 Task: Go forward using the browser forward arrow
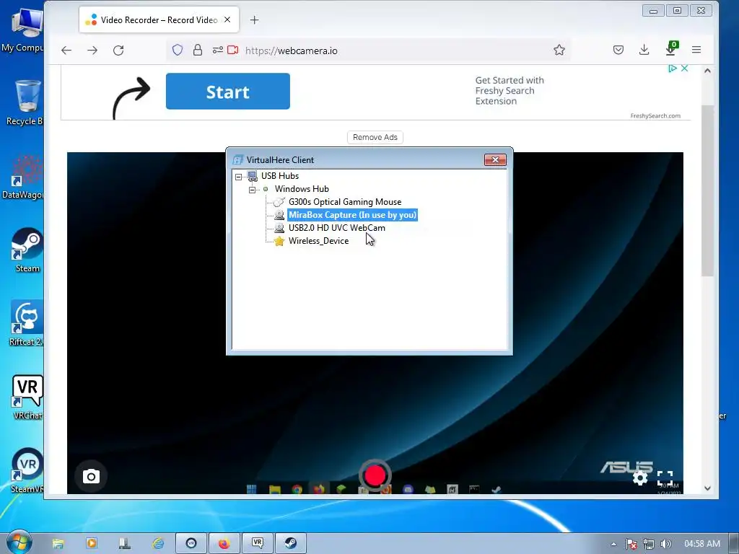click(x=92, y=50)
